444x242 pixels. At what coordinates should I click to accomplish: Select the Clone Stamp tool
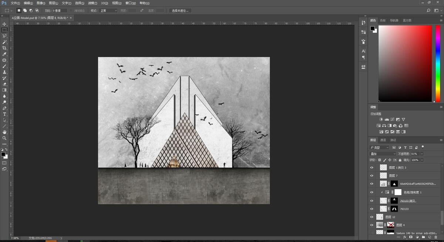pos(4,72)
